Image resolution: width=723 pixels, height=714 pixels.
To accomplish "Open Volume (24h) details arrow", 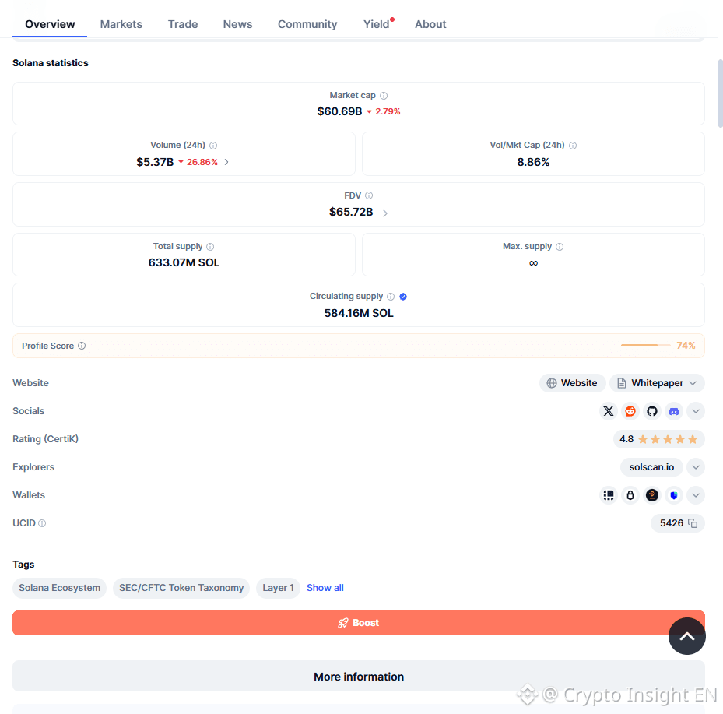I will coord(226,162).
